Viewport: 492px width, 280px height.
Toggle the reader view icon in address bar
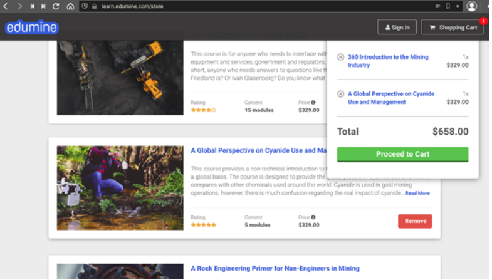(x=437, y=6)
